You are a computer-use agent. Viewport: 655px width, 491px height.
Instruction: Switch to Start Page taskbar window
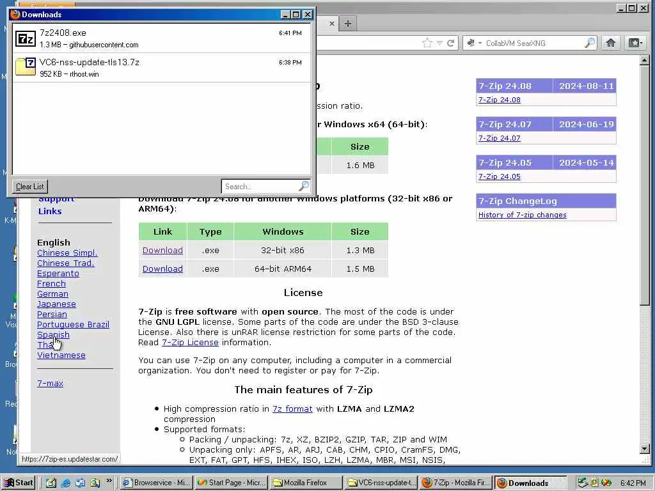point(231,483)
